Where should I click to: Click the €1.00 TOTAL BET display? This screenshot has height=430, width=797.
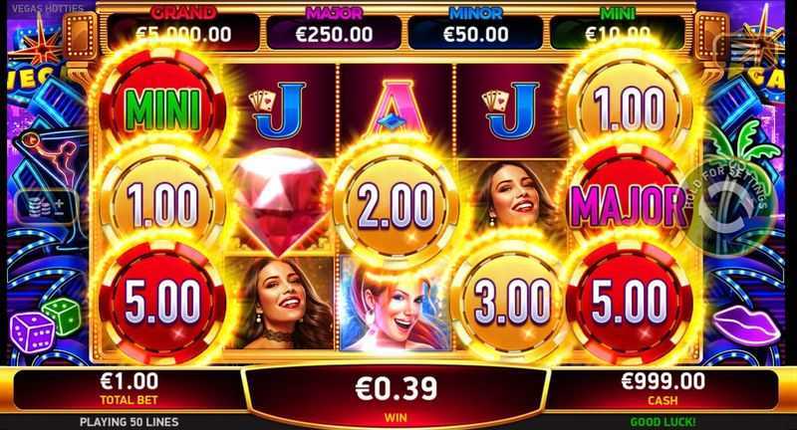click(130, 389)
